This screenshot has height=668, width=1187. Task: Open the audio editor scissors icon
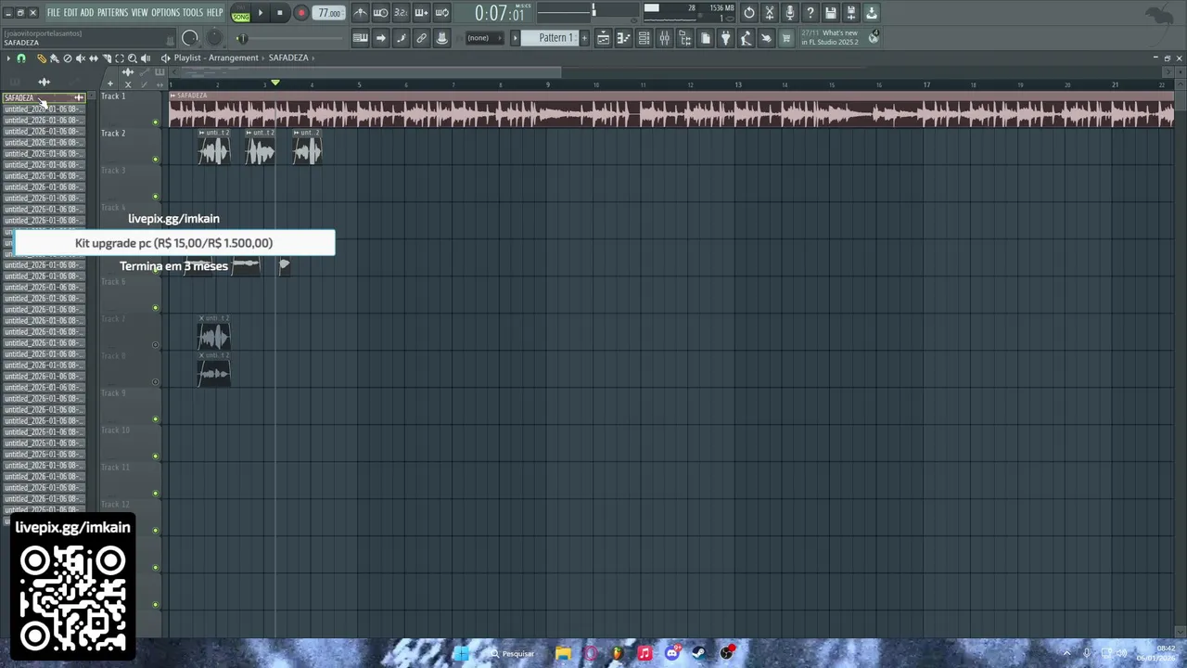(x=770, y=13)
